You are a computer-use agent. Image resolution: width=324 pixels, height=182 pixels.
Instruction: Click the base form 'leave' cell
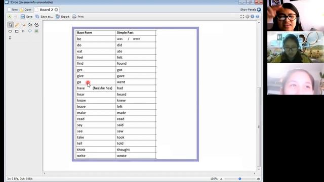pyautogui.click(x=96, y=107)
